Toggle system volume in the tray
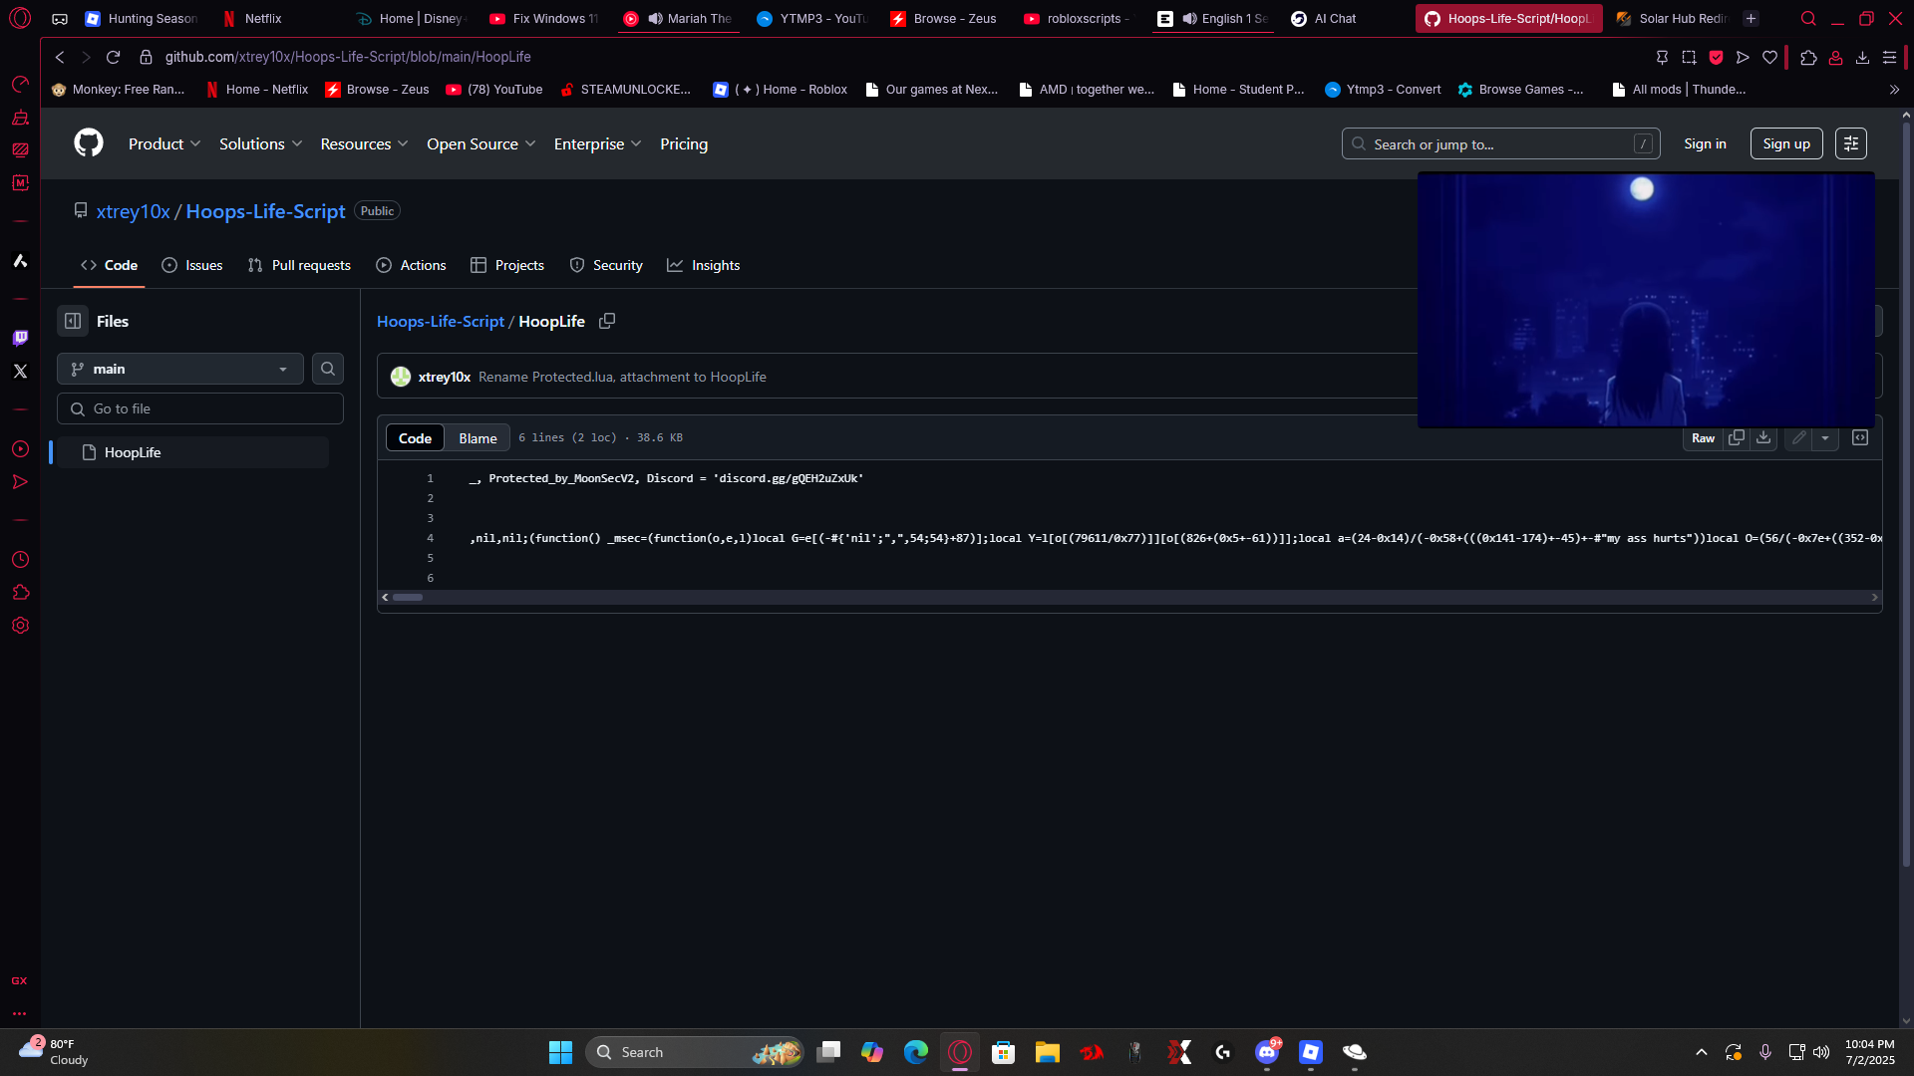 (x=1821, y=1052)
